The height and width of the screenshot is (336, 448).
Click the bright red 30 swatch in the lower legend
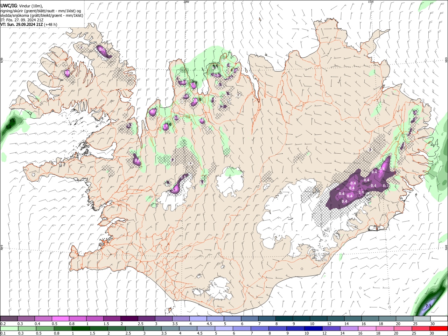click(x=439, y=328)
